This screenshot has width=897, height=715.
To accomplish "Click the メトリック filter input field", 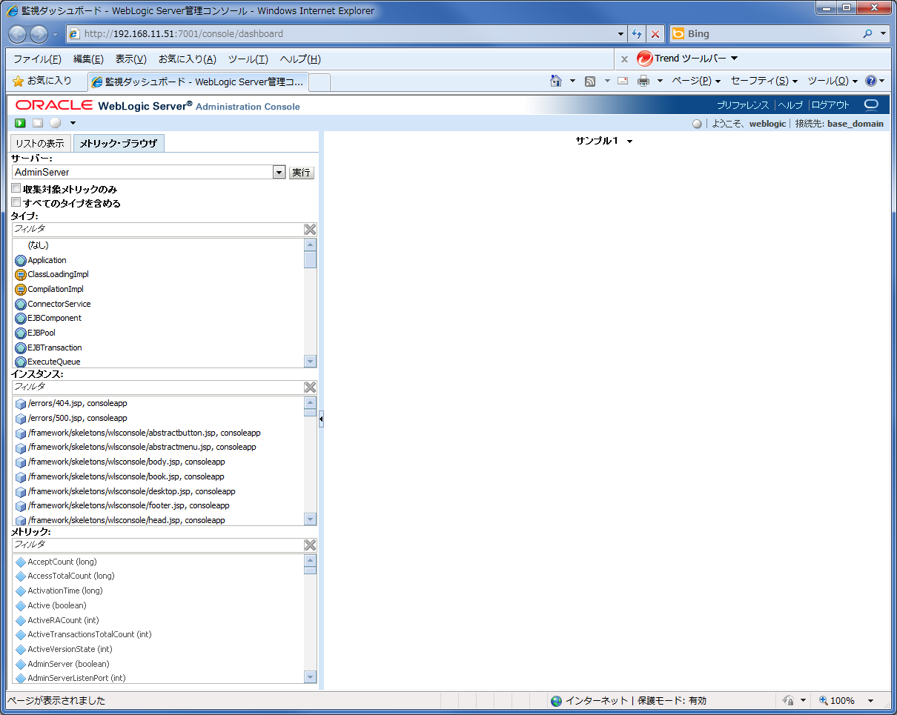I will [157, 545].
